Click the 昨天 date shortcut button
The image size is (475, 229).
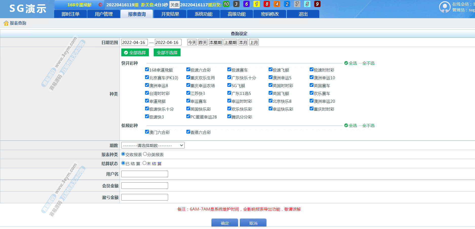pos(203,42)
